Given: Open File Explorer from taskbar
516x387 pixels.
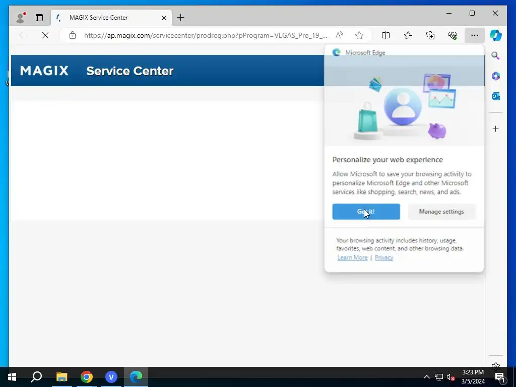Looking at the screenshot, I should [x=61, y=377].
